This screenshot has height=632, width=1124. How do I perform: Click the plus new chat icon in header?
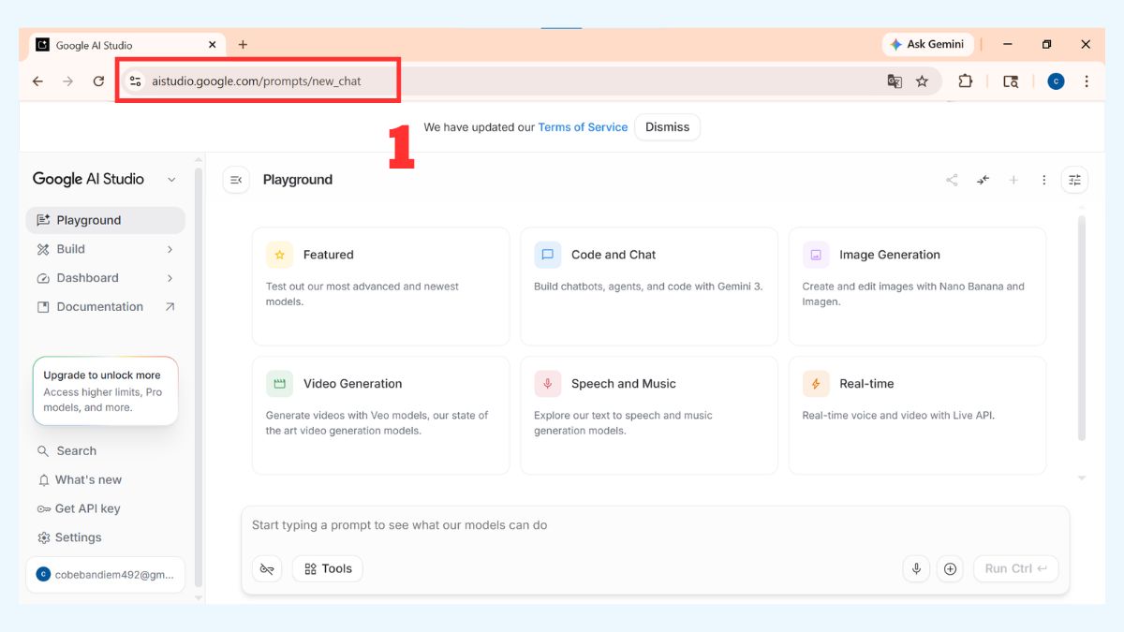click(1013, 180)
